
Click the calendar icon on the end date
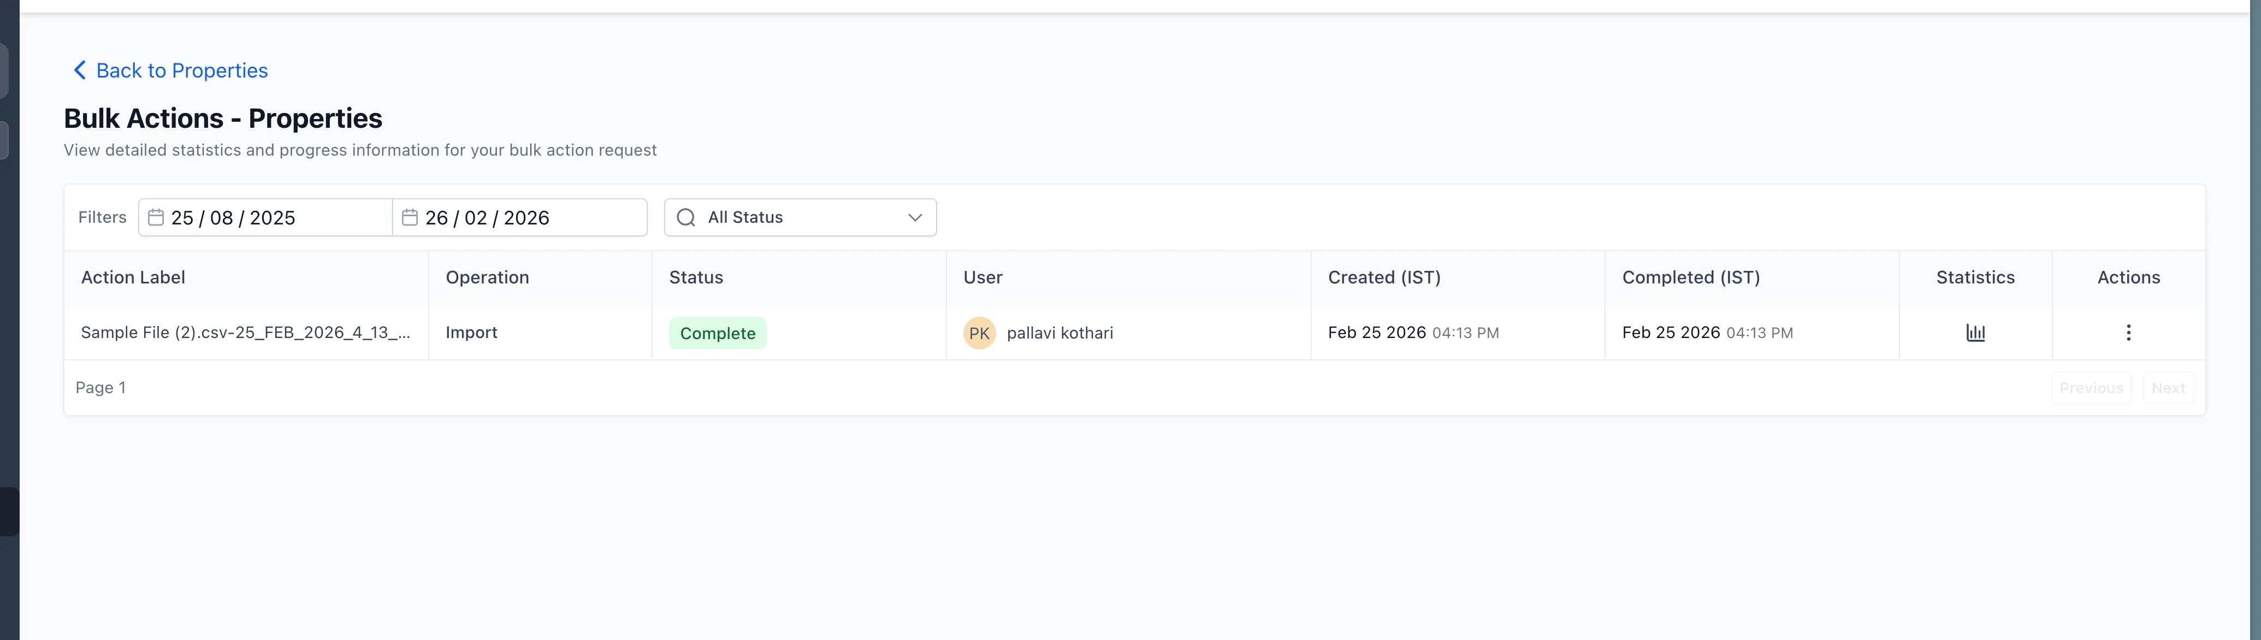pos(409,217)
